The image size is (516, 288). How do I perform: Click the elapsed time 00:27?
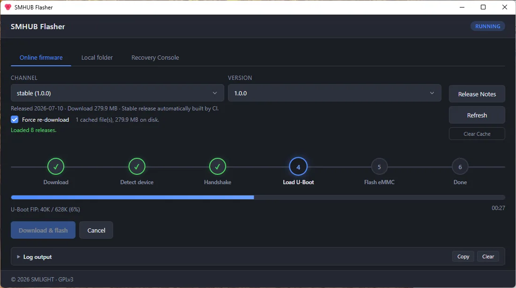coord(498,208)
